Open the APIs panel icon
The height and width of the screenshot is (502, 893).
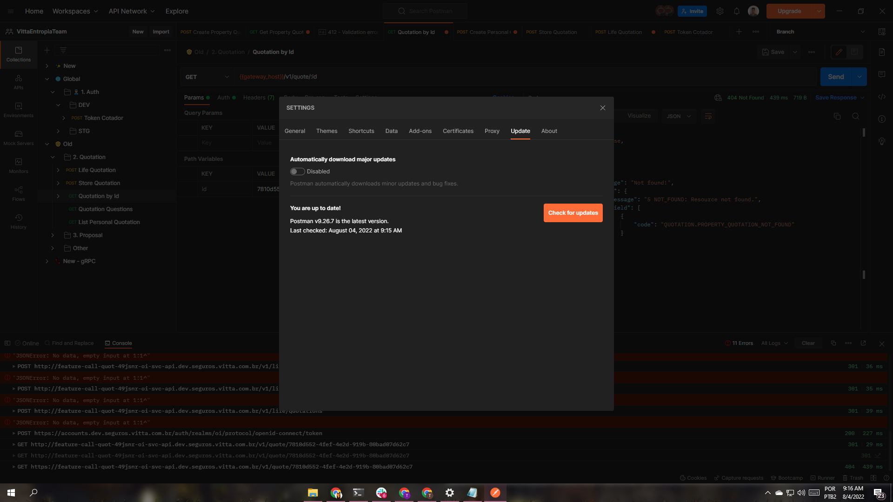click(18, 82)
